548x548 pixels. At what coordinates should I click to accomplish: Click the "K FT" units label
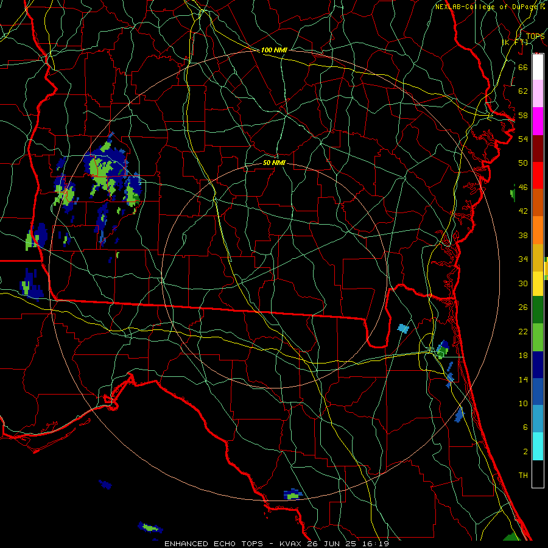click(515, 42)
